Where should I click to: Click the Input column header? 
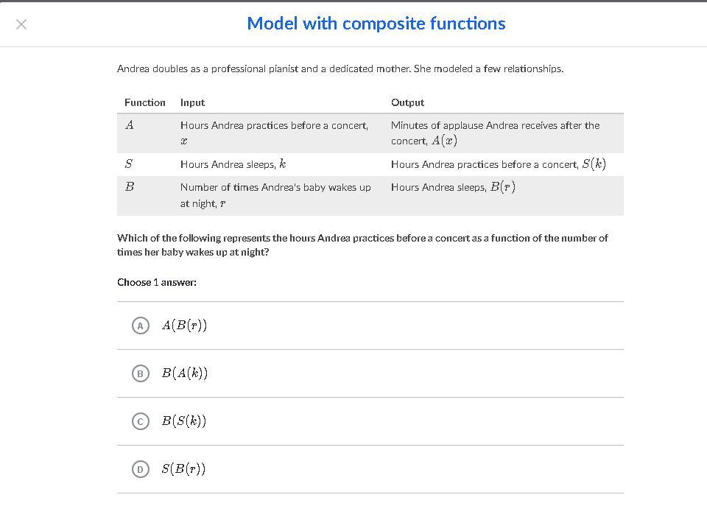192,102
